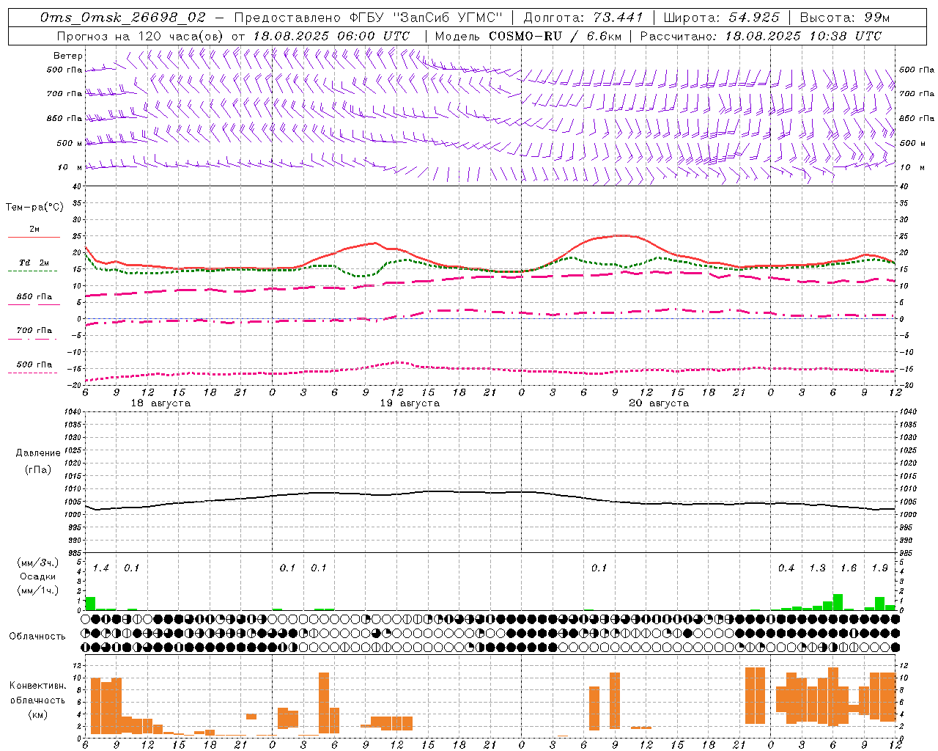Select the Прогноз на 120 часа(ов) text
Screen dimensions: 938x751
141,36
